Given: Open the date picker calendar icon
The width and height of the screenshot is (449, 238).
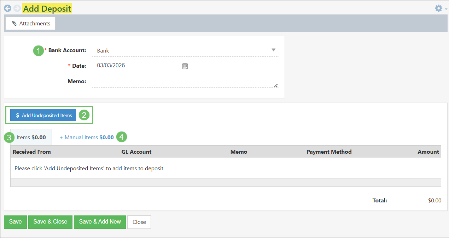Looking at the screenshot, I should coord(185,66).
